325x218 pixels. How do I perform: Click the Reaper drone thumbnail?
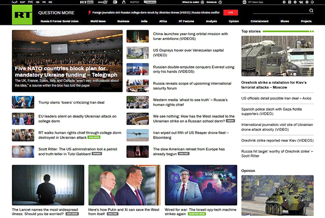point(138,135)
